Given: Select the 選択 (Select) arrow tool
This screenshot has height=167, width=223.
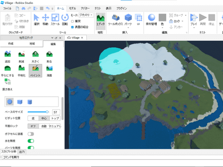Looking at the screenshot, I should point(37,20).
